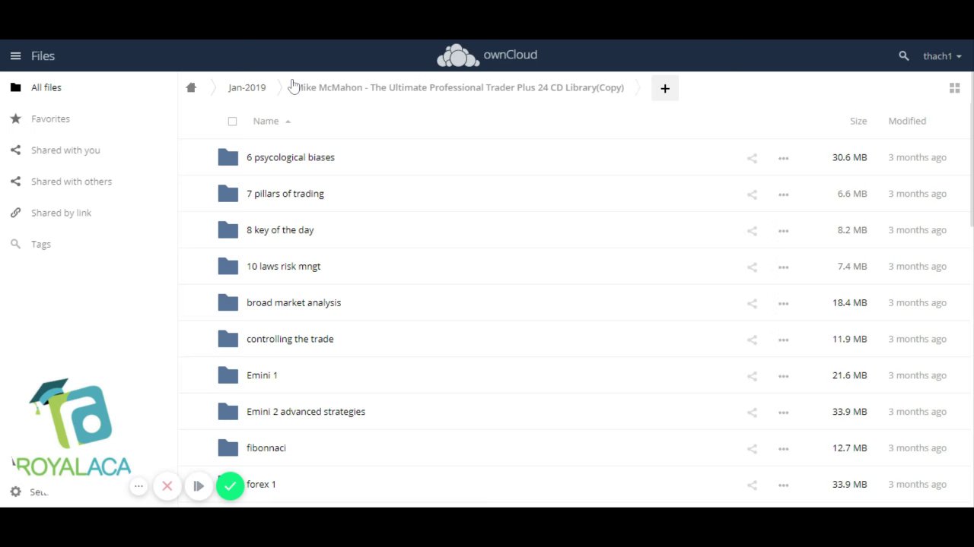Open more actions for 8 key of the day
The width and height of the screenshot is (974, 547).
click(x=783, y=231)
